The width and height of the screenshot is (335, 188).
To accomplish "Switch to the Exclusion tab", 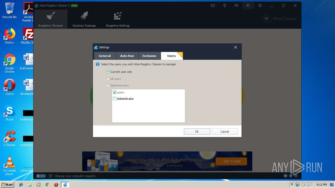I will 149,56.
